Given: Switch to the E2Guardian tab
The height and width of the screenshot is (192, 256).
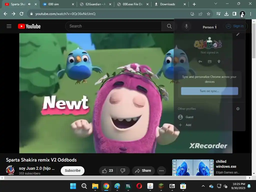Looking at the screenshot, I should (95, 4).
